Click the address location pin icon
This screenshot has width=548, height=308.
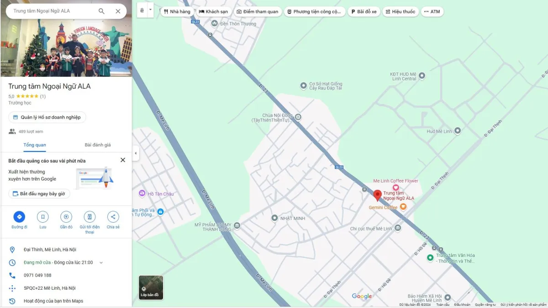click(x=12, y=250)
